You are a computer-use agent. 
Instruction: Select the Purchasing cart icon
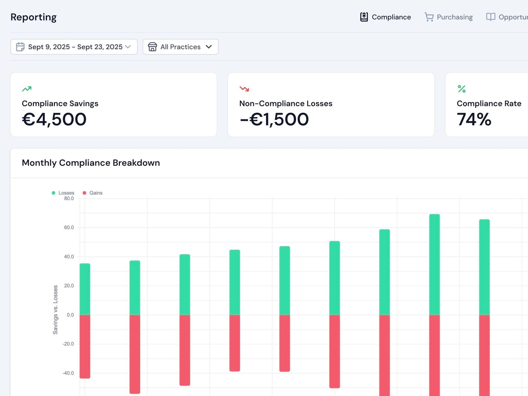(x=429, y=17)
